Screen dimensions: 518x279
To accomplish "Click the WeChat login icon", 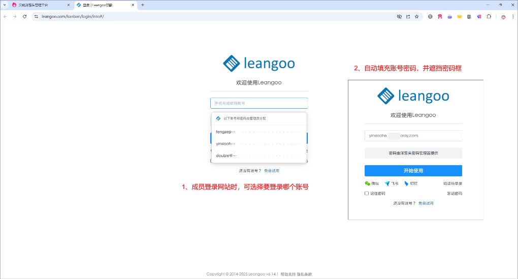I will click(x=368, y=183).
